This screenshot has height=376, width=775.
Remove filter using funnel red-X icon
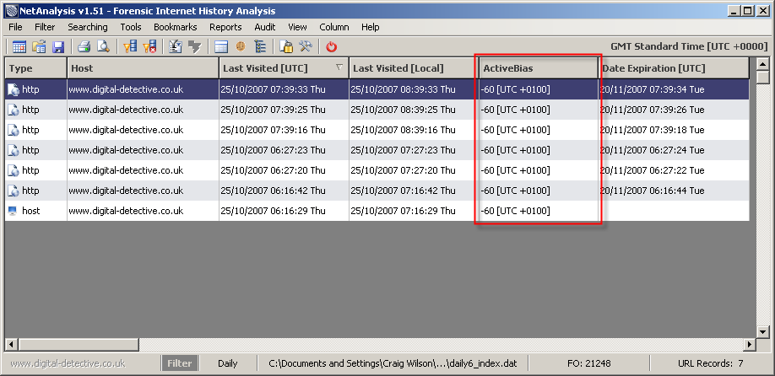[x=149, y=47]
